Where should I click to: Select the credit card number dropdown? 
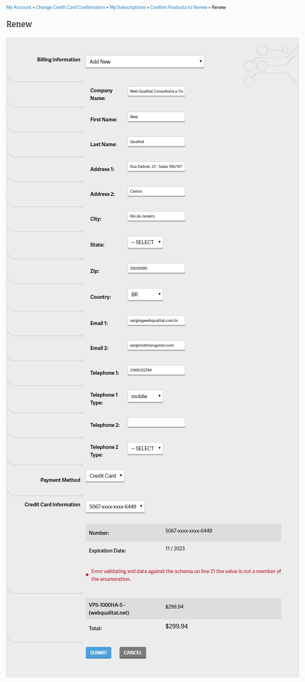(115, 507)
